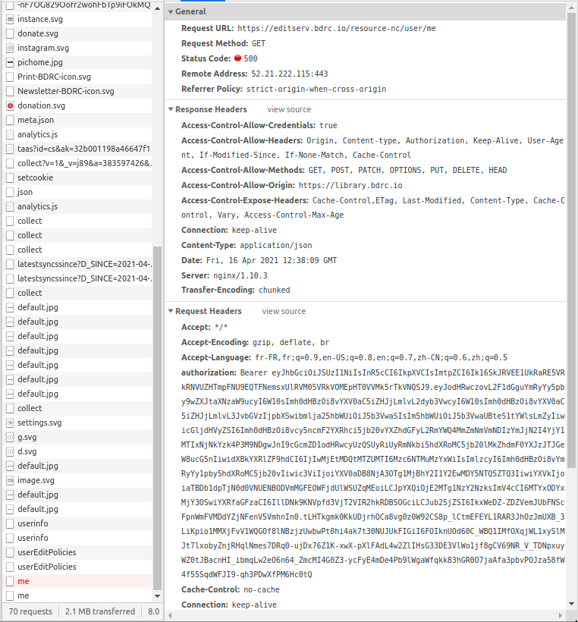This screenshot has height=622, width=578.
Task: Select the Newsletter-BDRC-icon.svg request
Action: click(x=77, y=91)
